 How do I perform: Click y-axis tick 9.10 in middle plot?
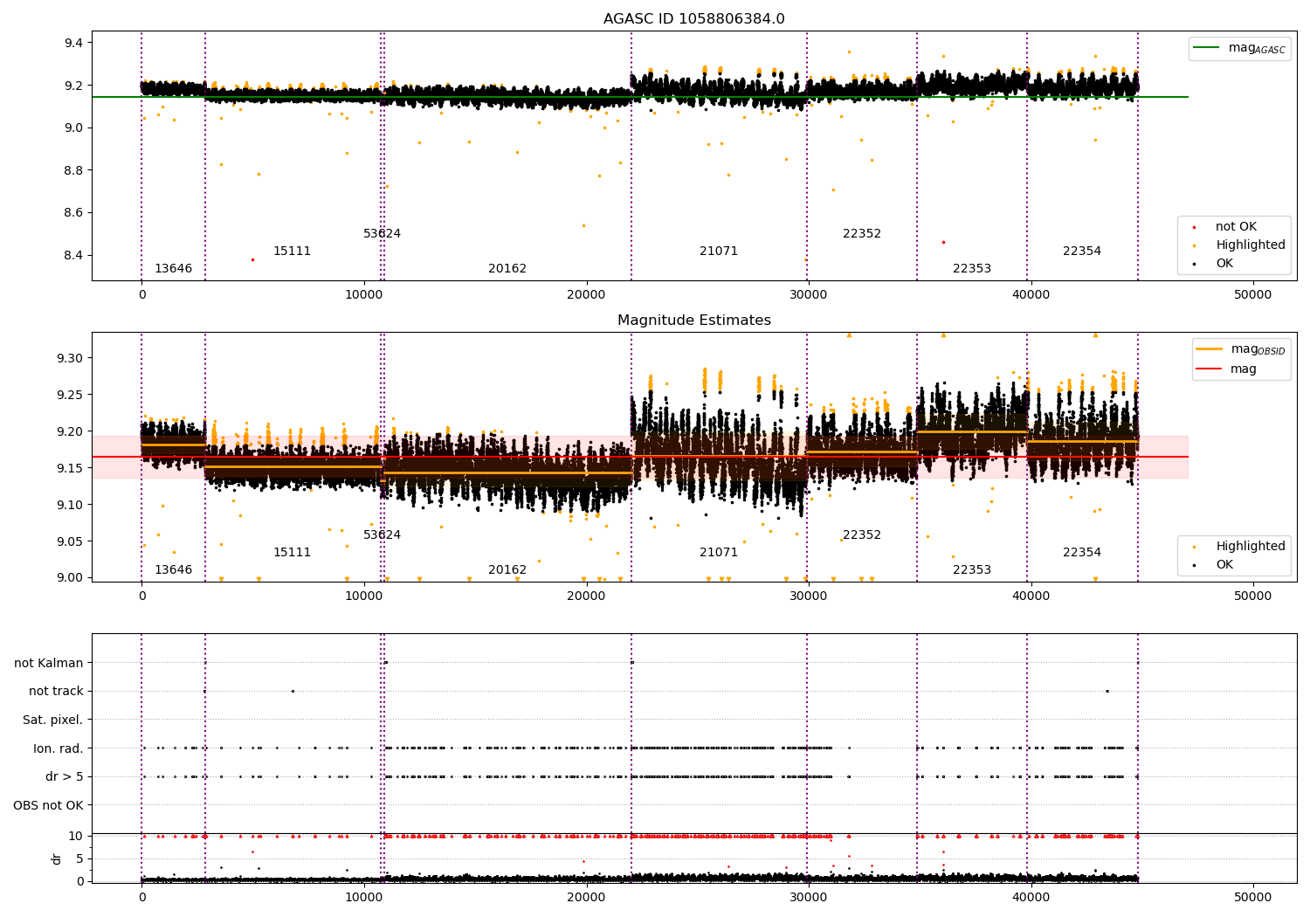pyautogui.click(x=71, y=505)
